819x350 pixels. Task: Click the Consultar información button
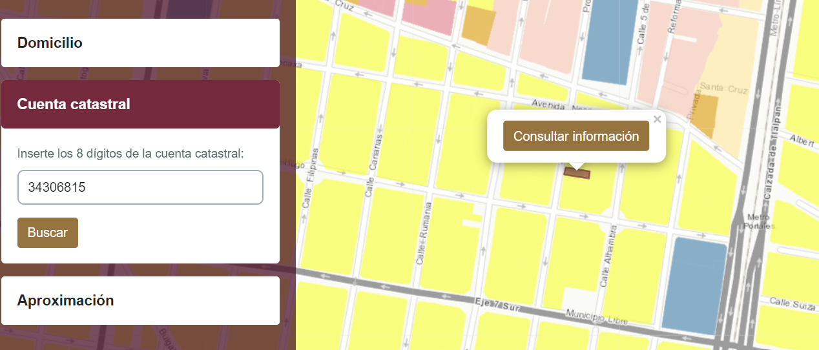[576, 136]
